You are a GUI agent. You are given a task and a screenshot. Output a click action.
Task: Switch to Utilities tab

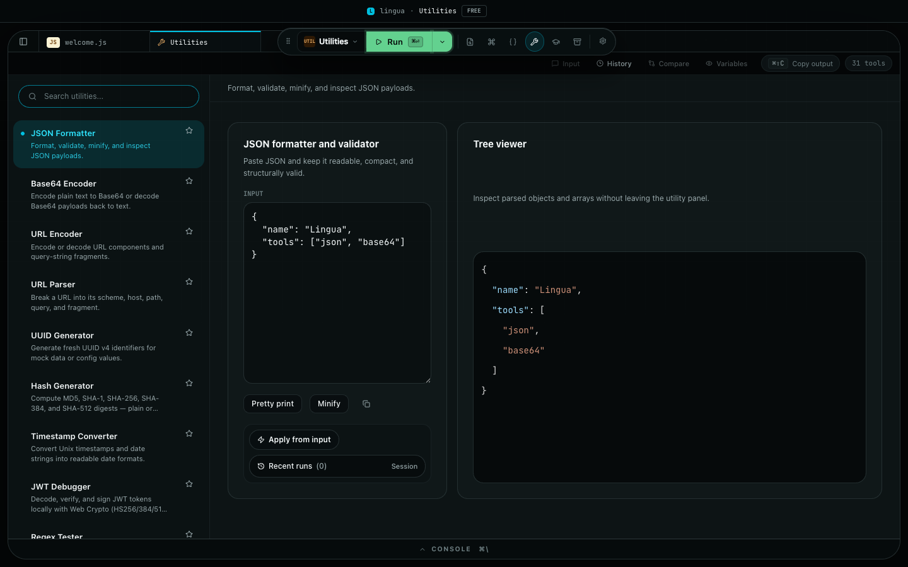point(206,42)
